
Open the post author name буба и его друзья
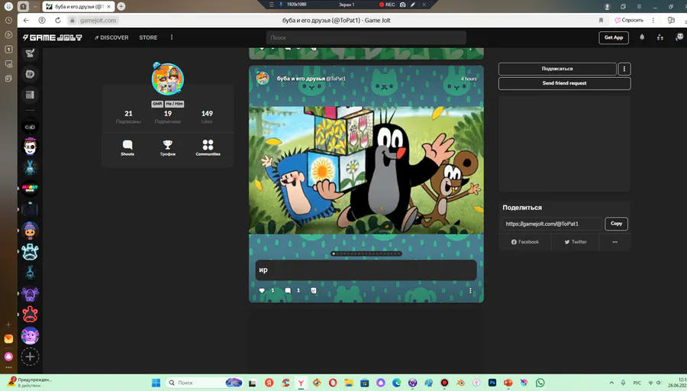pyautogui.click(x=301, y=79)
